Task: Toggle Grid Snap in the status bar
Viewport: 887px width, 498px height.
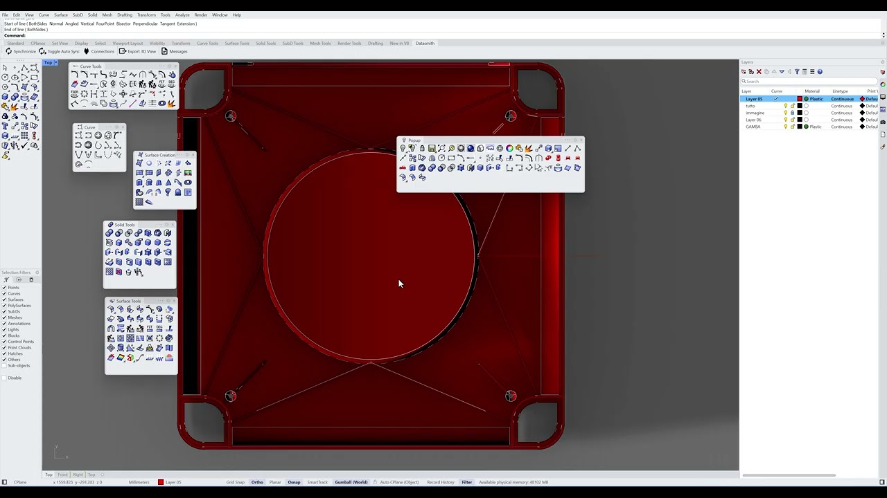Action: [235, 482]
